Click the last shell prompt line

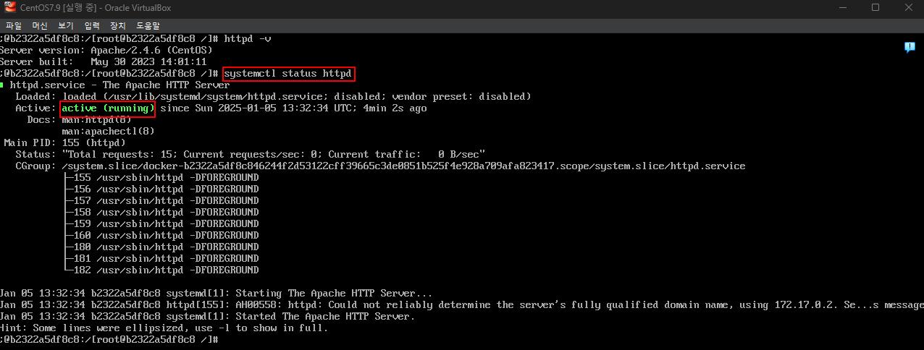click(110, 340)
